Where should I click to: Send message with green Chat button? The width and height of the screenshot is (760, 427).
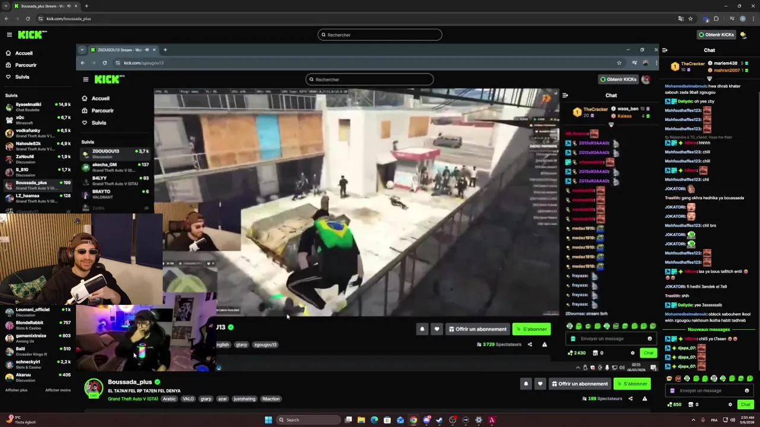point(746,404)
